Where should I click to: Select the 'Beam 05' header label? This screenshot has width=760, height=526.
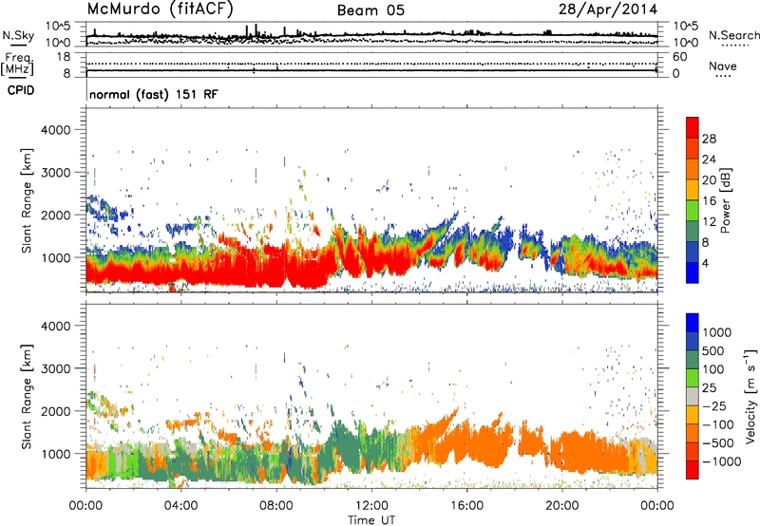click(x=370, y=10)
